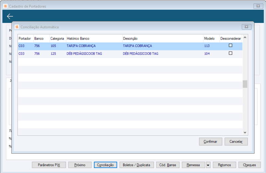Click Modelo value 113
Viewport: 266px width, 173px height.
[207, 46]
